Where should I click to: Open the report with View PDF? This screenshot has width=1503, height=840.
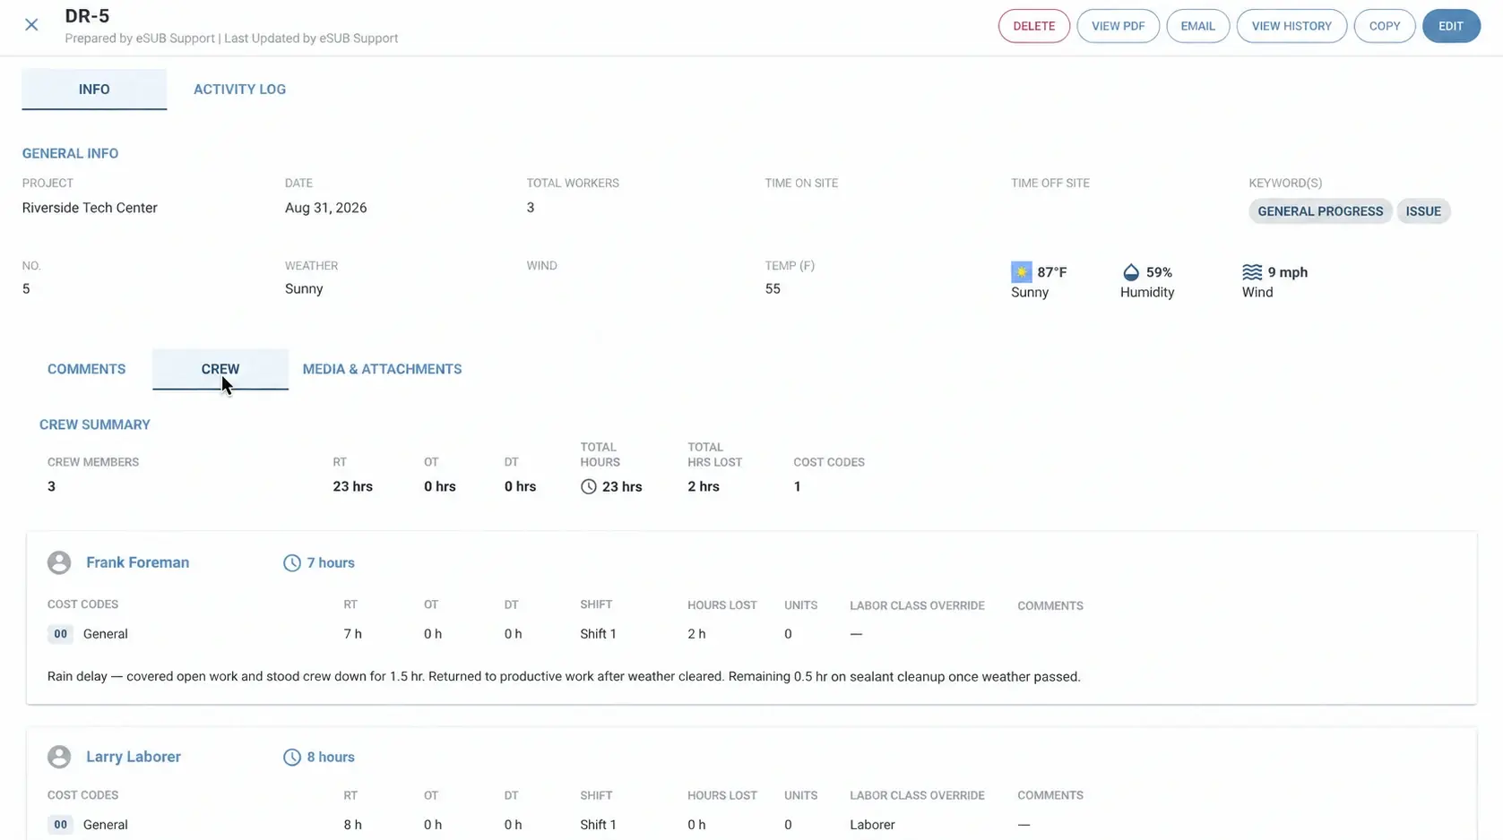click(x=1119, y=26)
